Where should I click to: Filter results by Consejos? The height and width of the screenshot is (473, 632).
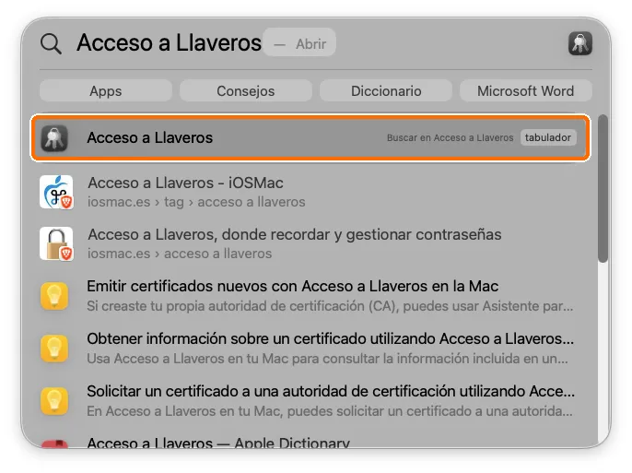coord(246,90)
